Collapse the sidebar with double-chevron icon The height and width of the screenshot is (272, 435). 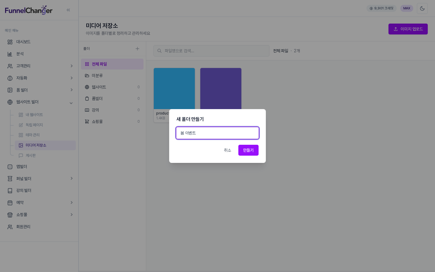click(68, 10)
